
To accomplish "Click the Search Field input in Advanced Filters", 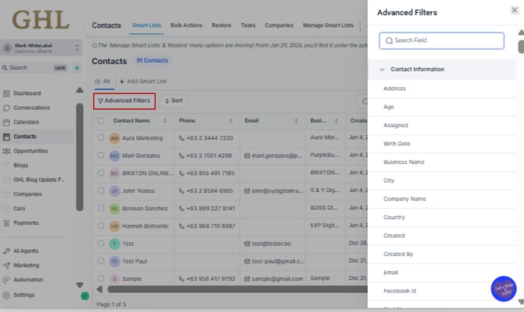I will pos(440,40).
